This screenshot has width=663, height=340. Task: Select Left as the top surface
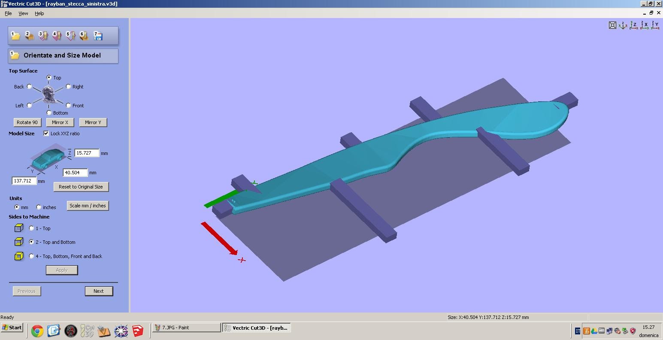pos(29,106)
